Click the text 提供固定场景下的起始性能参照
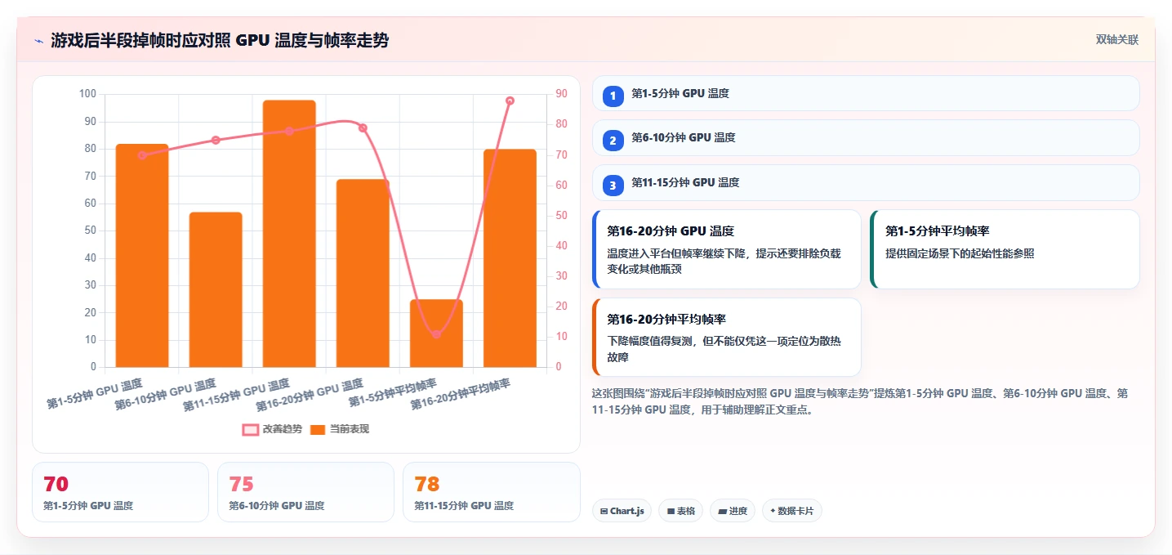The image size is (1172, 555). [960, 253]
